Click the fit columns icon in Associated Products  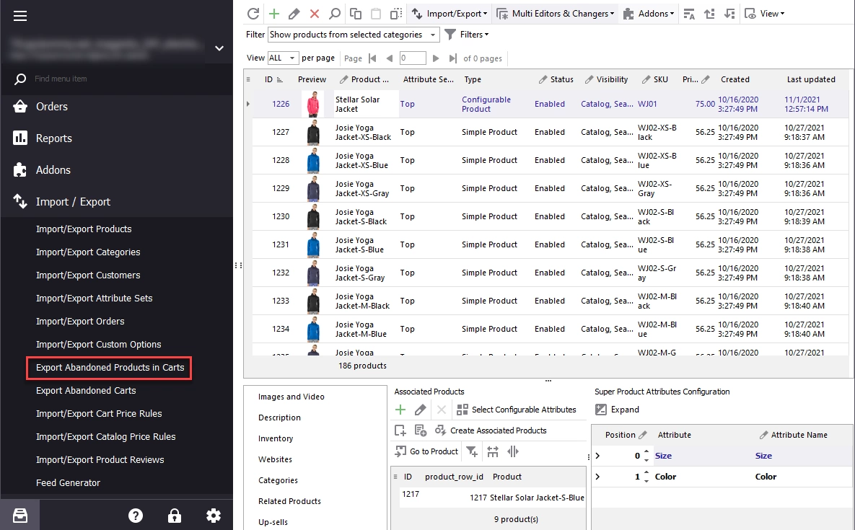click(x=493, y=451)
